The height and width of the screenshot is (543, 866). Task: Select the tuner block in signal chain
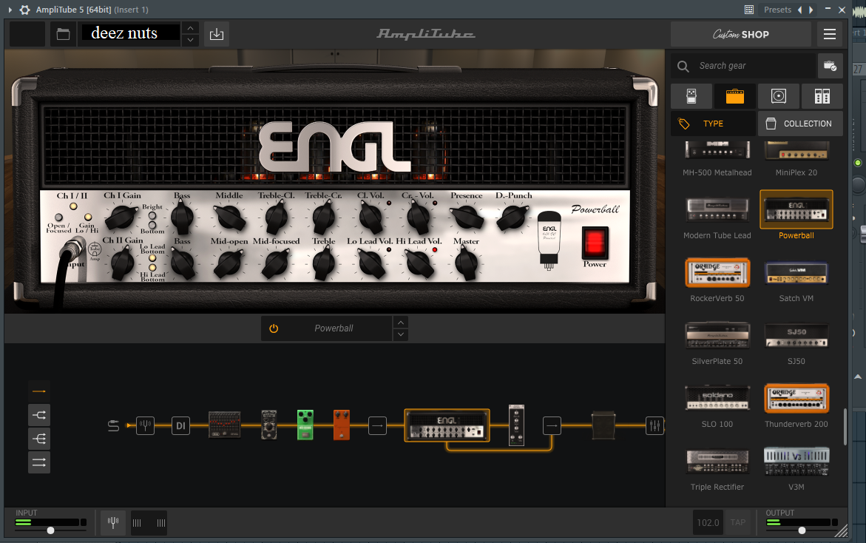(145, 425)
